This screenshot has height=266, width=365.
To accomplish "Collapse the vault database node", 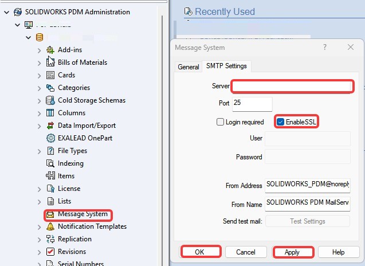I will [29, 37].
